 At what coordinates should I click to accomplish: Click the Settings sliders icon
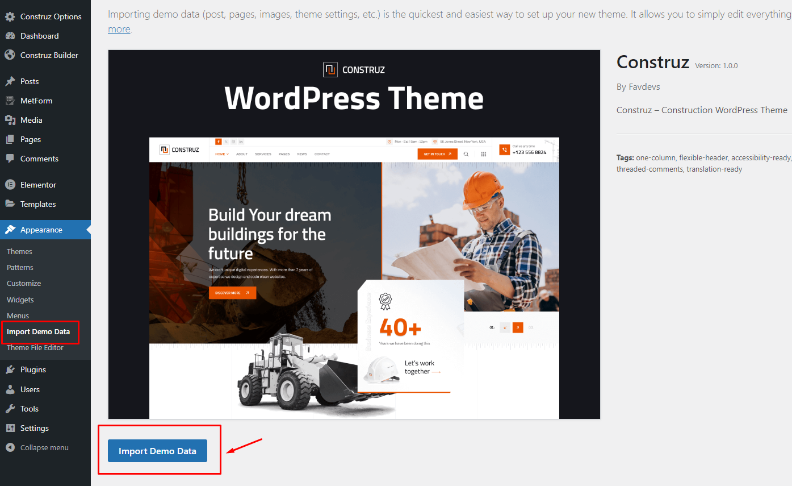tap(10, 428)
